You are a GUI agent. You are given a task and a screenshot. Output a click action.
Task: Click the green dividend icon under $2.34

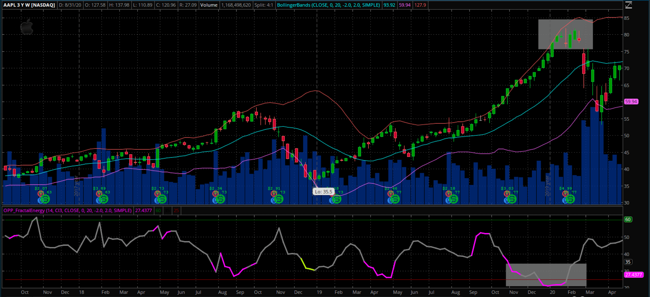220,199
